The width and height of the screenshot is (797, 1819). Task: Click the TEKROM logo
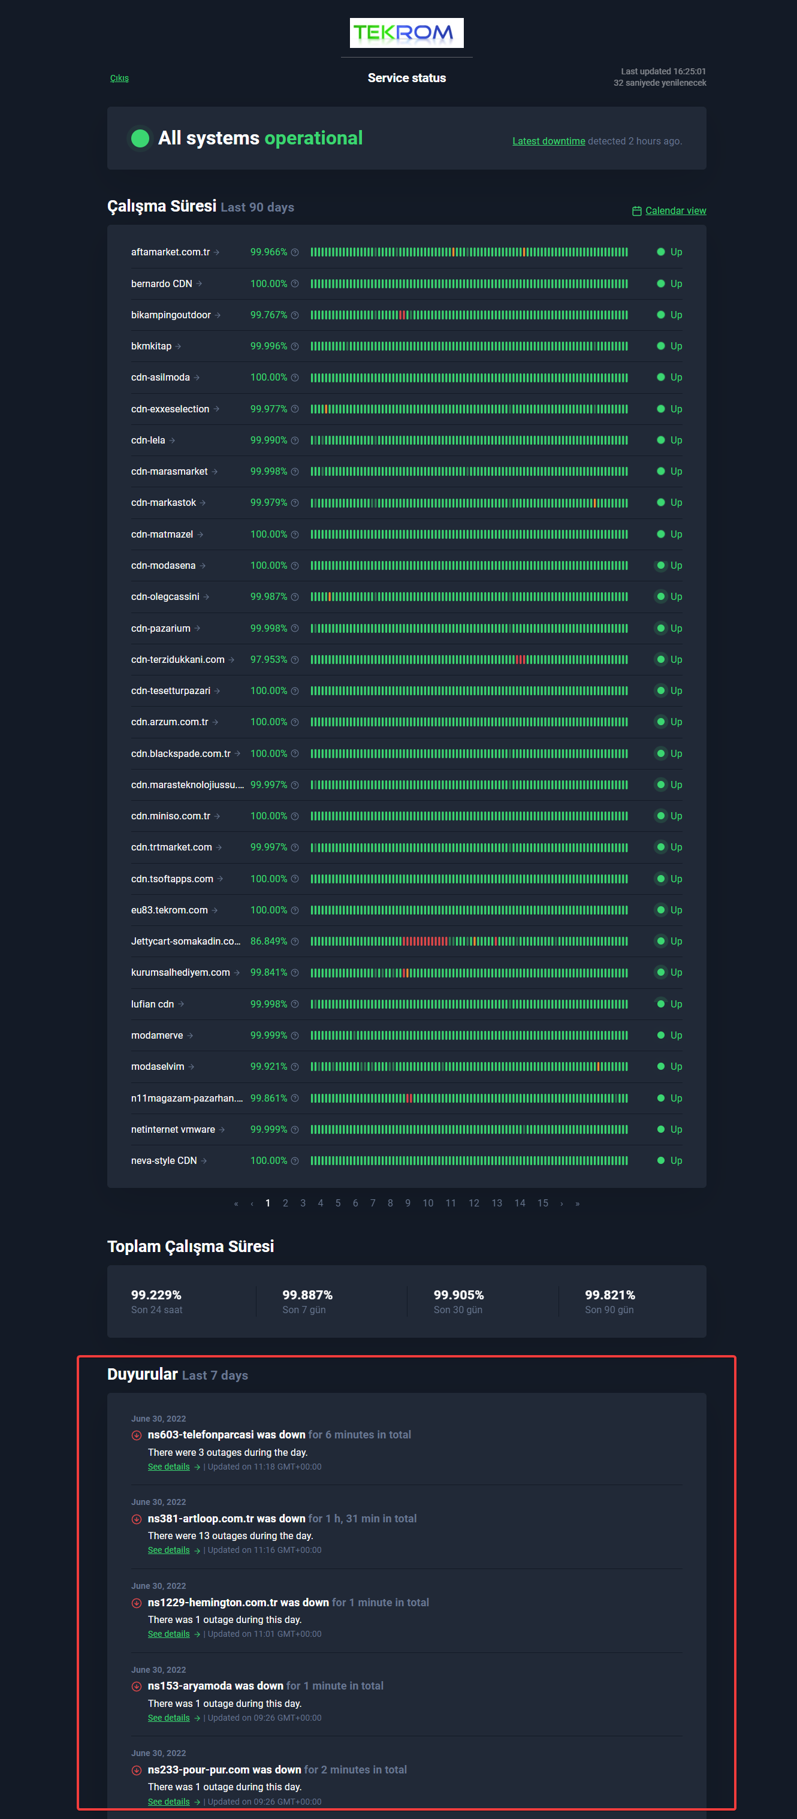click(x=407, y=32)
